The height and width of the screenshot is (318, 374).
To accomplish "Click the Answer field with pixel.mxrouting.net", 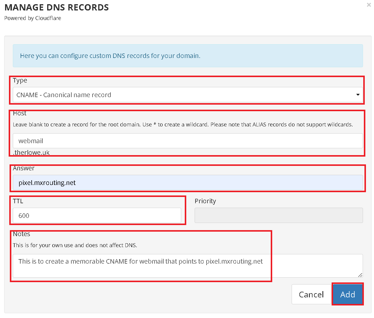I will (x=188, y=183).
